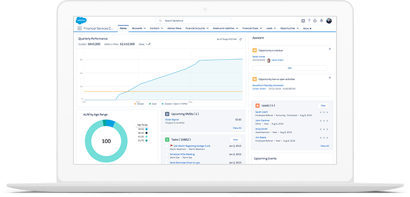The height and width of the screenshot is (197, 410).
Task: Click the crown icon for overdue opportunity
Action: (254, 50)
